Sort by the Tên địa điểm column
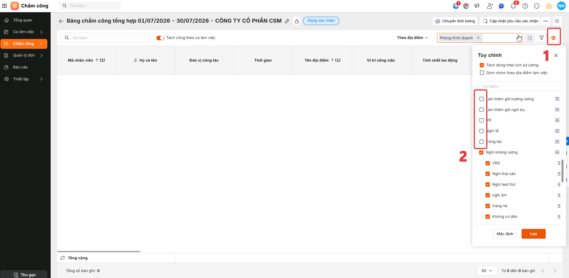Viewport: 569px width, 278px height. pyautogui.click(x=322, y=60)
